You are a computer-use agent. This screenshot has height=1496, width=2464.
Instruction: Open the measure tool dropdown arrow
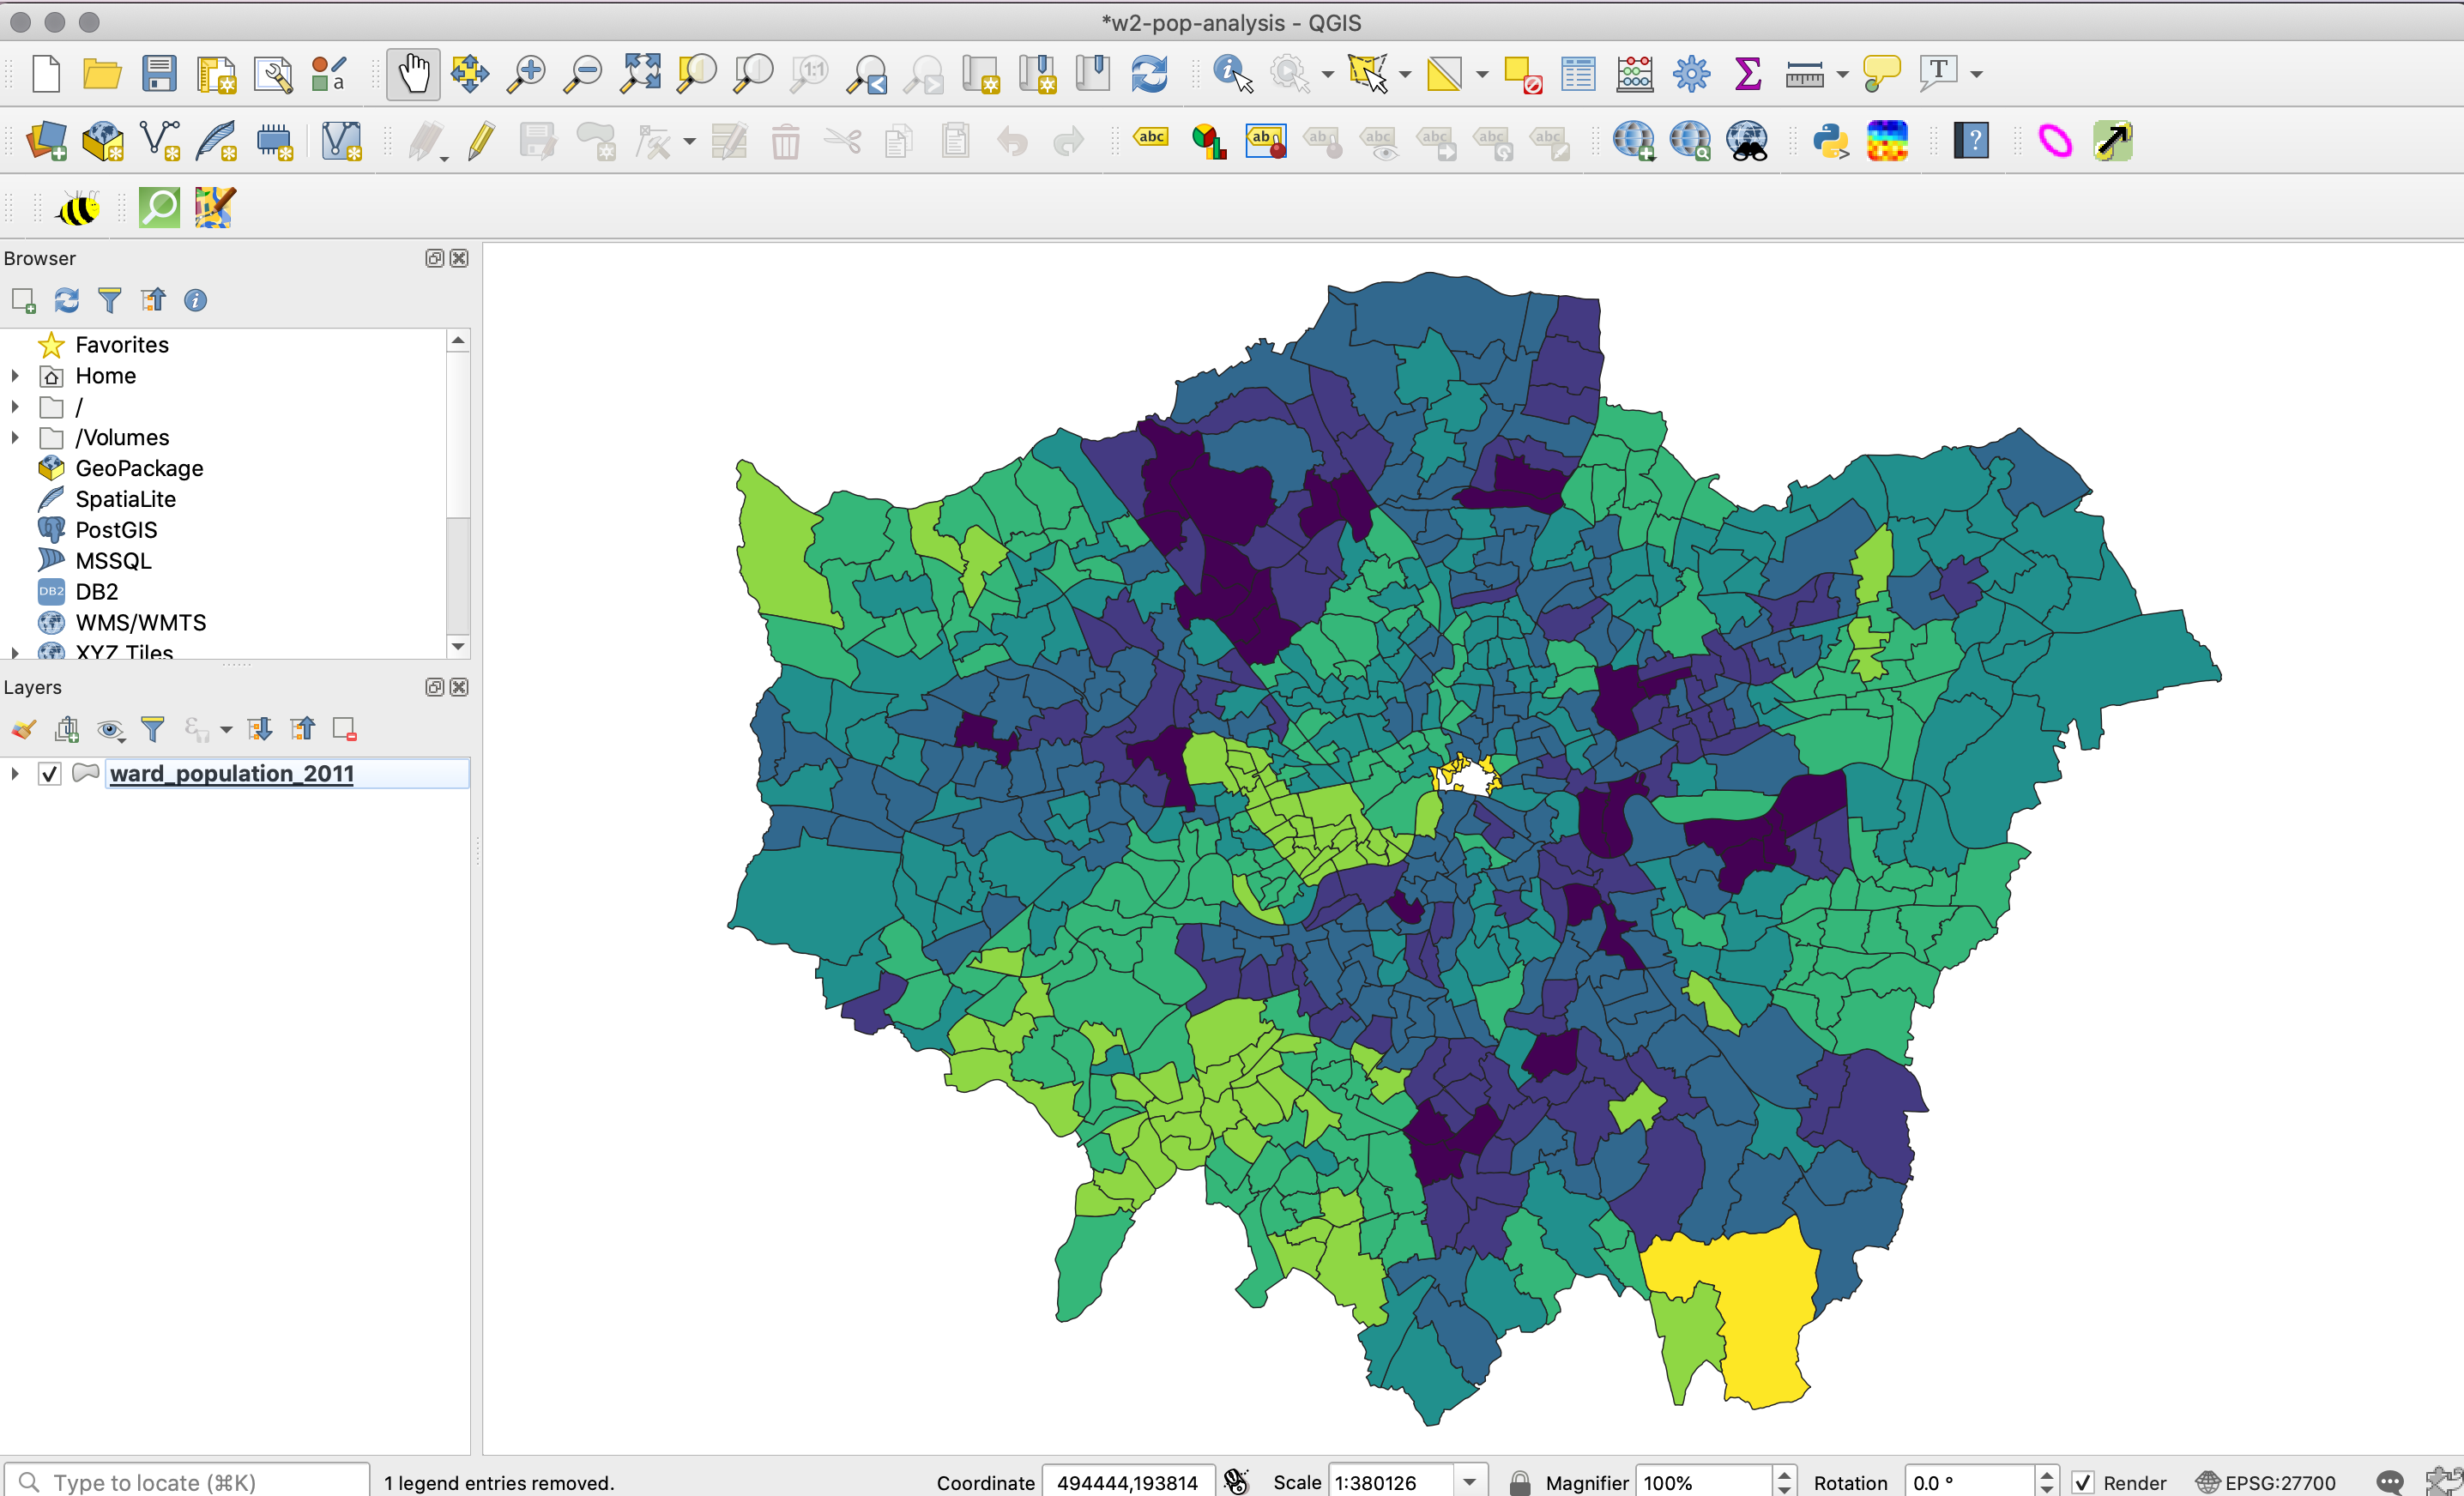click(1842, 74)
